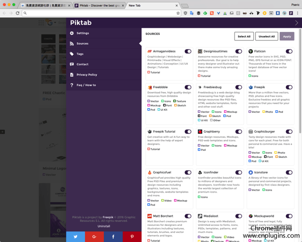Disable the Flaticon source
This screenshot has width=302, height=242.
pyautogui.click(x=289, y=51)
